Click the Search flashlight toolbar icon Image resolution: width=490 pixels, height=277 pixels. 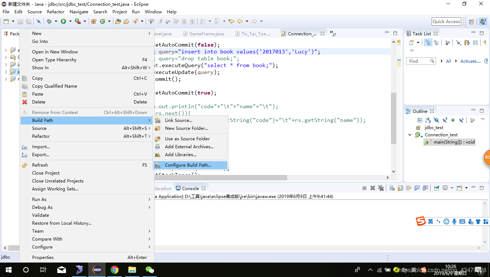tap(135, 22)
